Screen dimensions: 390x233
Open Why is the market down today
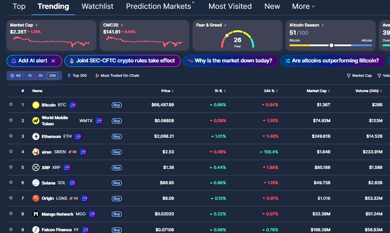coord(230,61)
